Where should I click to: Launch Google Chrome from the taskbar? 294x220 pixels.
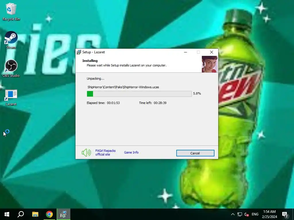point(49,214)
